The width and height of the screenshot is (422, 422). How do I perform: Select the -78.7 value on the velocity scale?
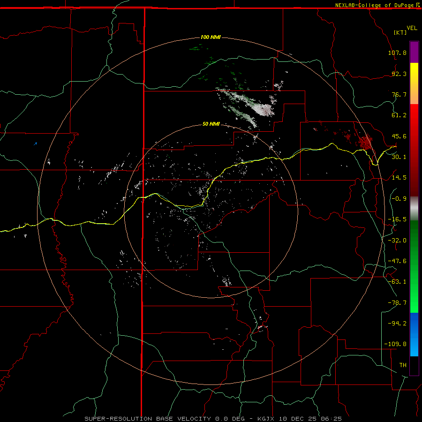coord(397,303)
